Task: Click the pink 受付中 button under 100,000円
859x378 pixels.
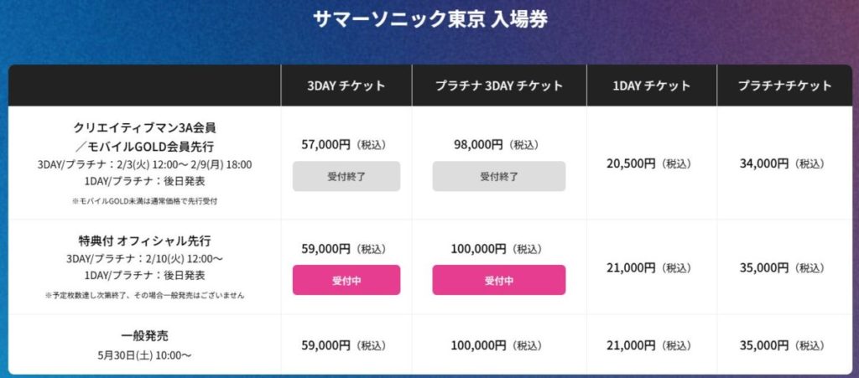Action: tap(499, 280)
